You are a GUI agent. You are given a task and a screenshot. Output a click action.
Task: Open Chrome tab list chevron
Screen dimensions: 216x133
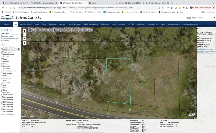214,3
